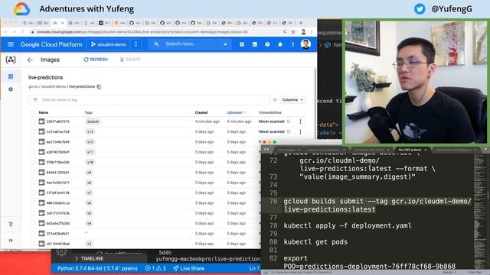Image resolution: width=490 pixels, height=275 pixels.
Task: Click the cloudml-demo breadcrumb link
Action: (x=54, y=86)
